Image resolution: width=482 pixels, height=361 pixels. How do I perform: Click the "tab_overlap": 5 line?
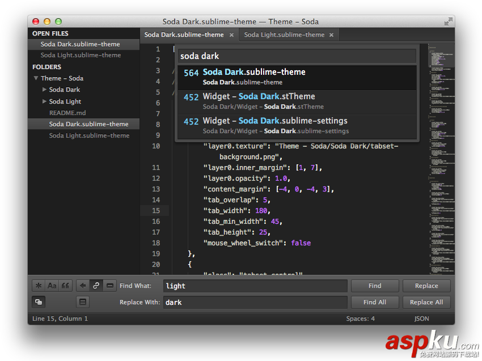[x=236, y=200]
